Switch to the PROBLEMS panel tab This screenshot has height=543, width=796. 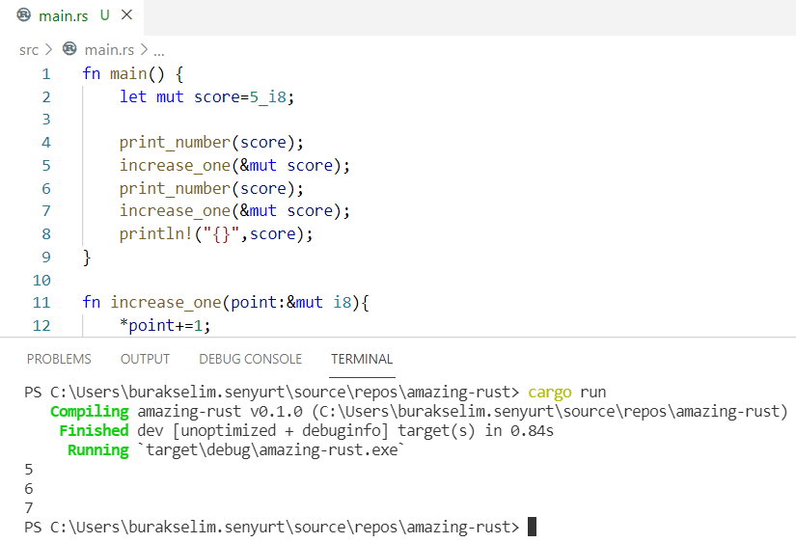[59, 359]
